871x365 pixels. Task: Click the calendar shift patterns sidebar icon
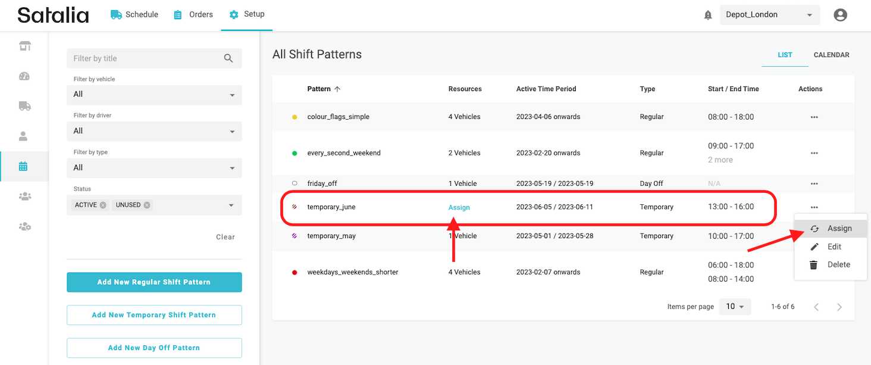[x=24, y=167]
